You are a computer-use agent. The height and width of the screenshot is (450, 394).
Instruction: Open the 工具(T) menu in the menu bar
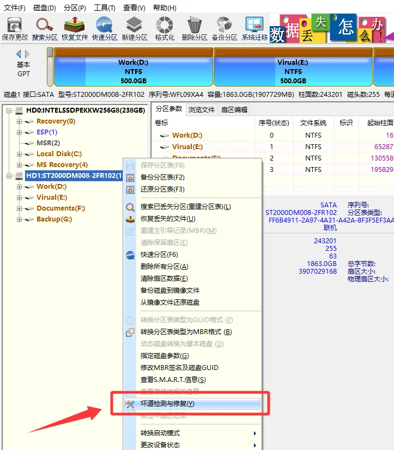(x=104, y=8)
